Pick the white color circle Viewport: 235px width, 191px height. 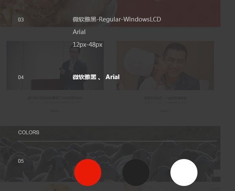click(184, 172)
